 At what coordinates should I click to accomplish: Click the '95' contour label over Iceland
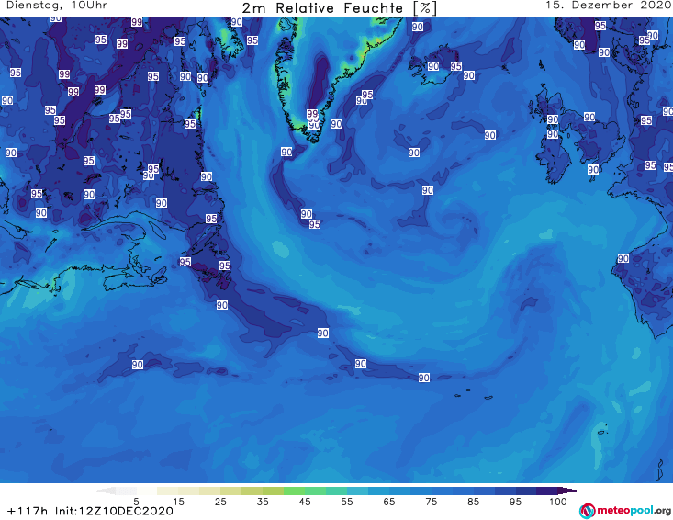coord(455,66)
